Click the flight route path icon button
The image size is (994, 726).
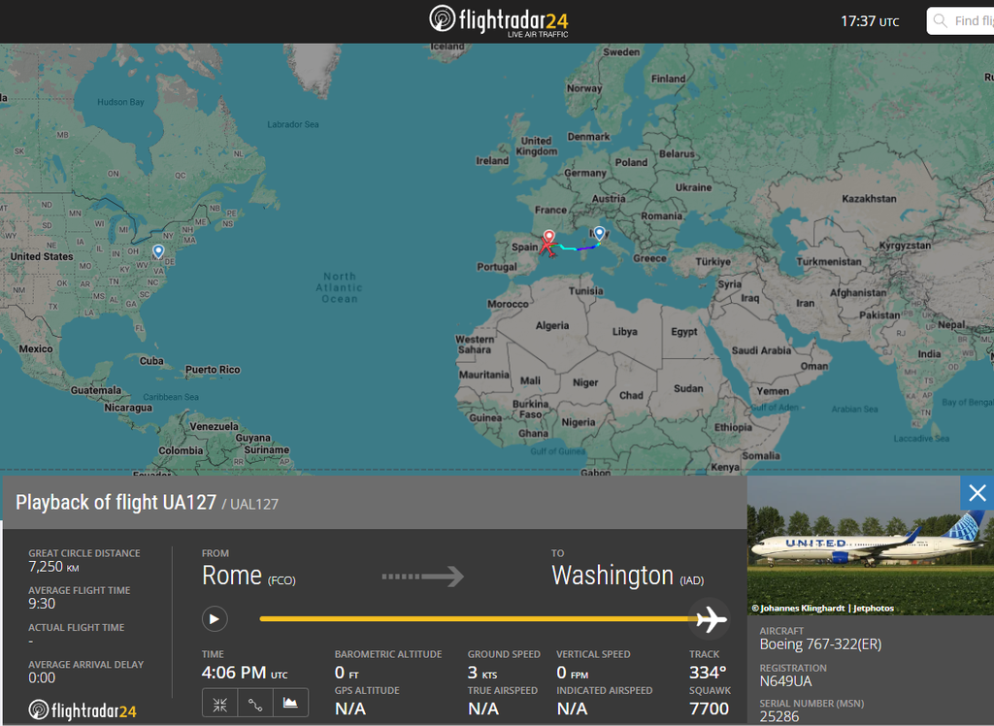(x=255, y=705)
